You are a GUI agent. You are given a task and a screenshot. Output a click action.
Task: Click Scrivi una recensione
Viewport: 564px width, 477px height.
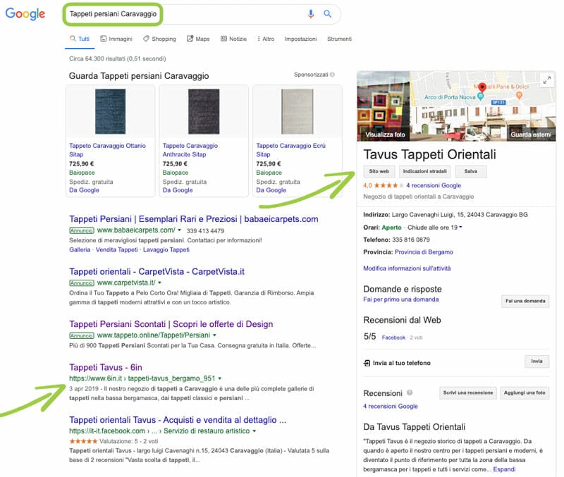tap(468, 393)
